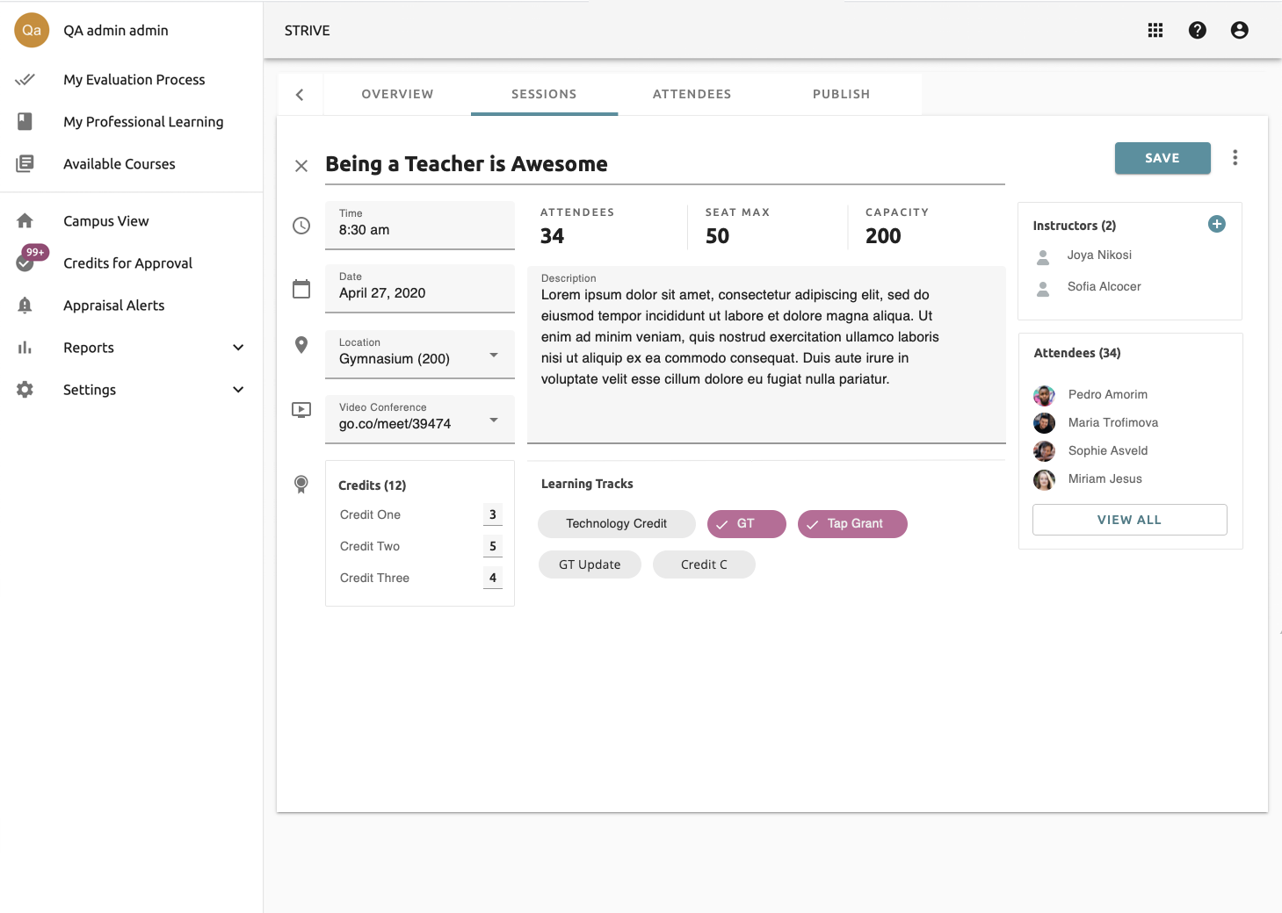Switch to the Publish tab
This screenshot has height=913, width=1282.
point(841,95)
